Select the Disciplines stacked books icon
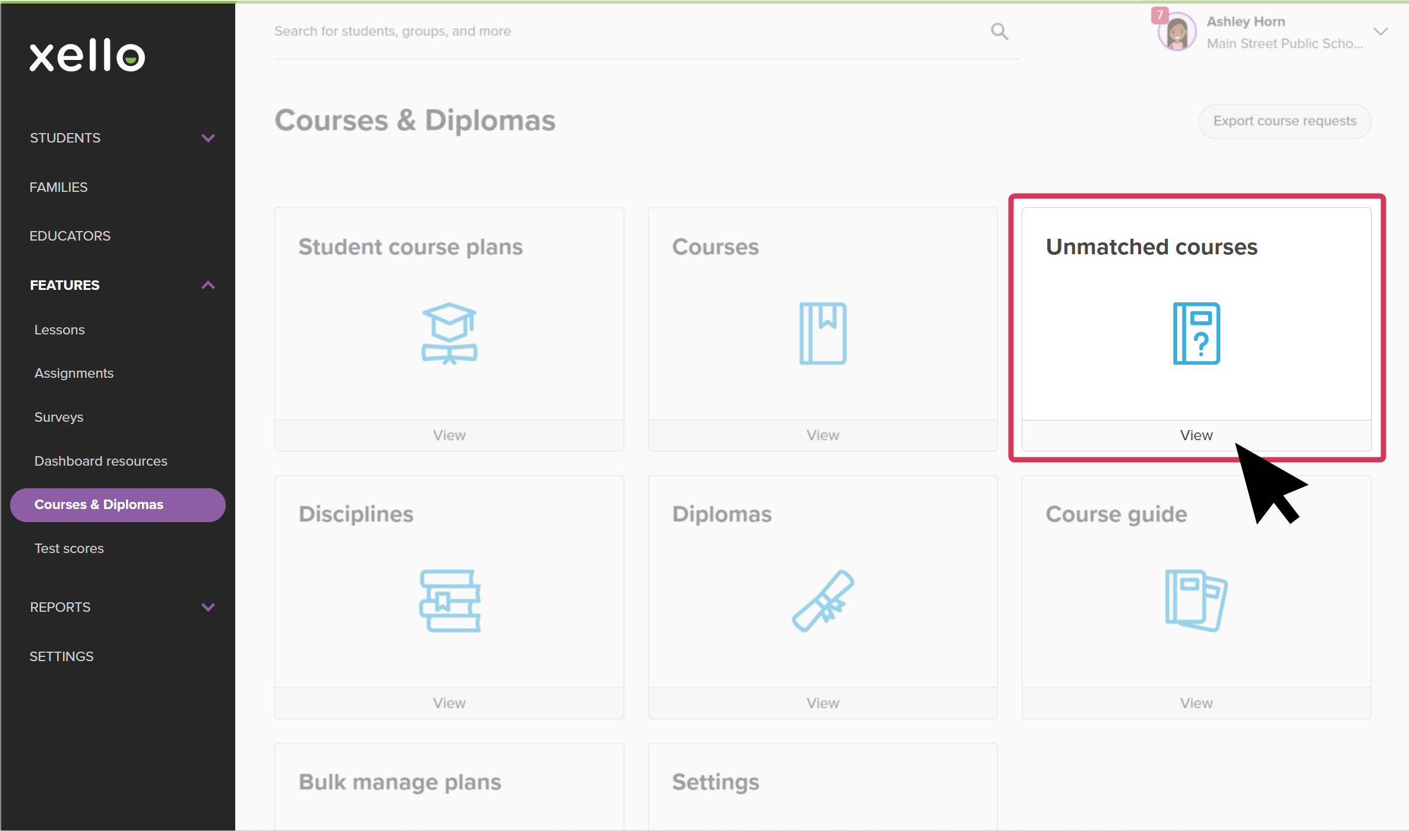Image resolution: width=1409 pixels, height=831 pixels. pos(450,601)
